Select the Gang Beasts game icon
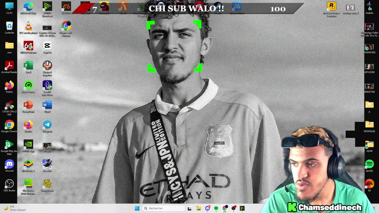 click(47, 186)
